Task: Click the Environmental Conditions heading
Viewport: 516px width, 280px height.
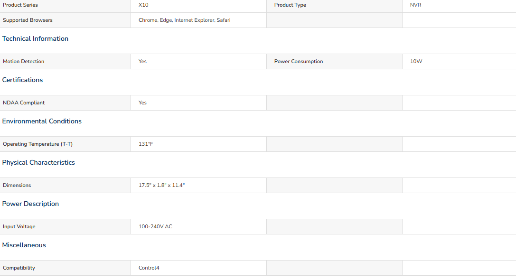Action: [42, 121]
